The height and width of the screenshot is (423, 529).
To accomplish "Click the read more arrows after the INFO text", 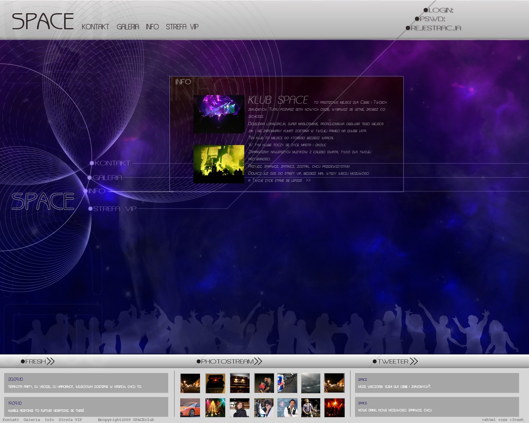I will coord(308,181).
